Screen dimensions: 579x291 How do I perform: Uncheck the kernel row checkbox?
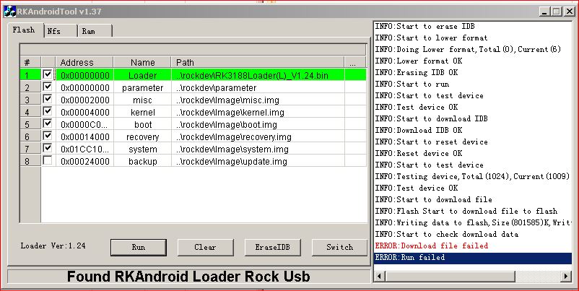47,111
